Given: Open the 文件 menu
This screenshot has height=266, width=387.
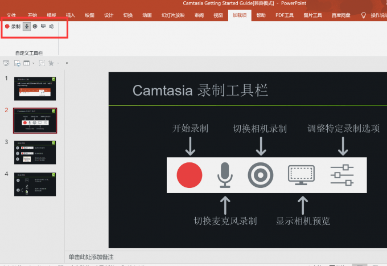Looking at the screenshot, I should [11, 15].
